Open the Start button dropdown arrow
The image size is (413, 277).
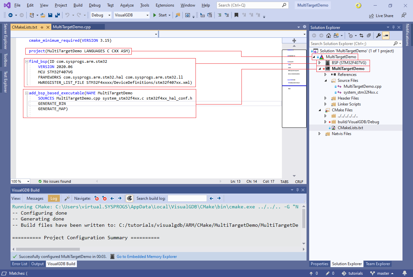point(170,15)
